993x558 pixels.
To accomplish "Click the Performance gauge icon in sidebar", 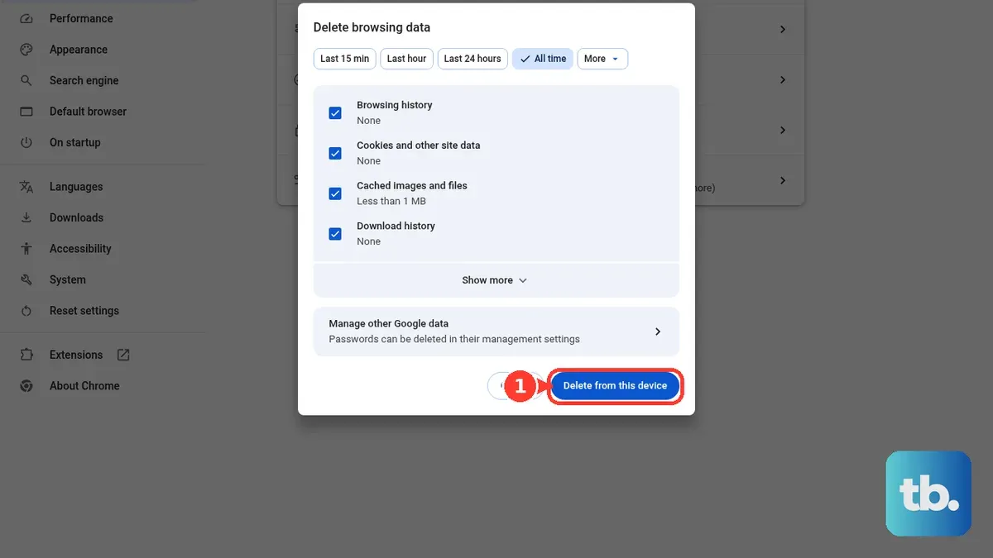I will pos(26,18).
